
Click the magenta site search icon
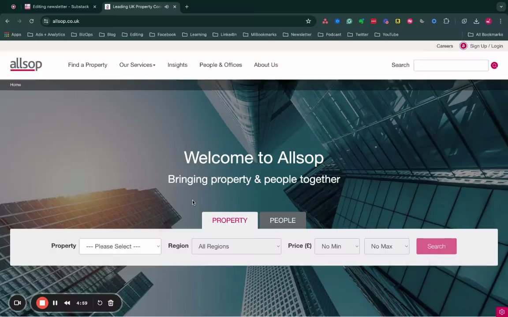tap(494, 65)
